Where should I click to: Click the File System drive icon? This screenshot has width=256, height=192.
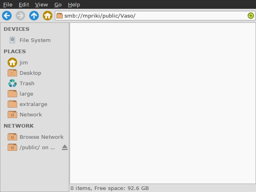12,40
